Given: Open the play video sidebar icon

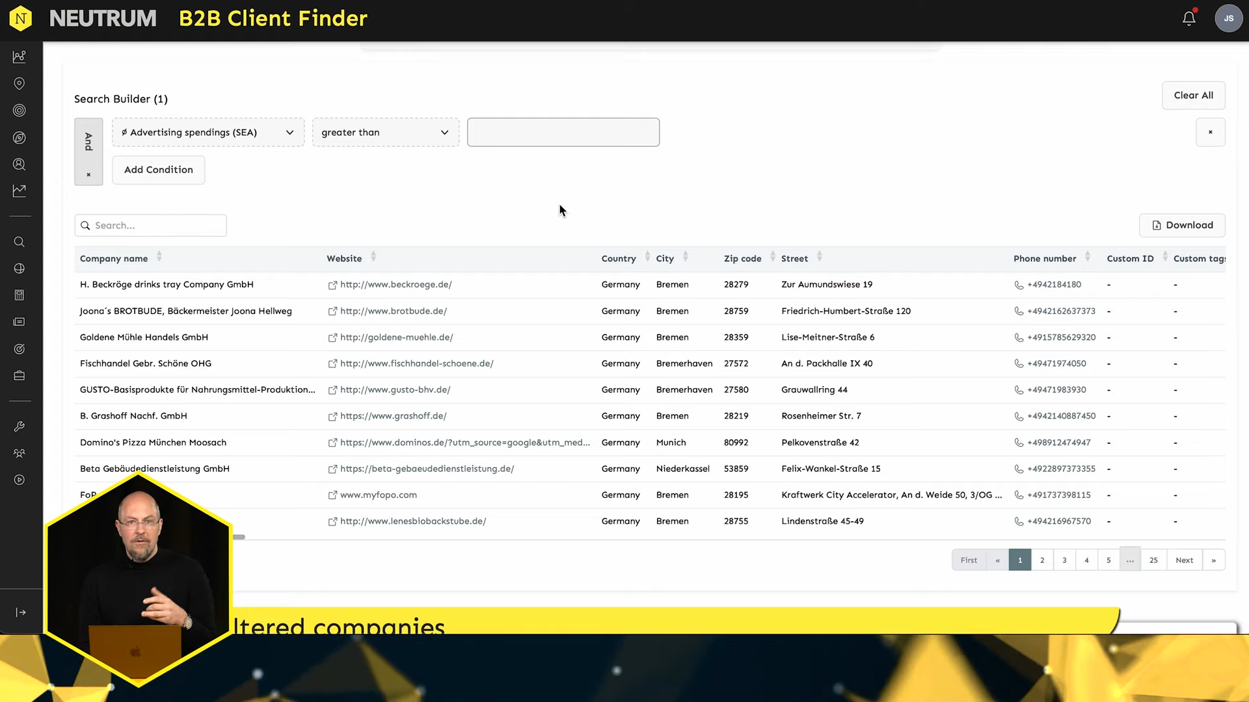Looking at the screenshot, I should pyautogui.click(x=20, y=480).
